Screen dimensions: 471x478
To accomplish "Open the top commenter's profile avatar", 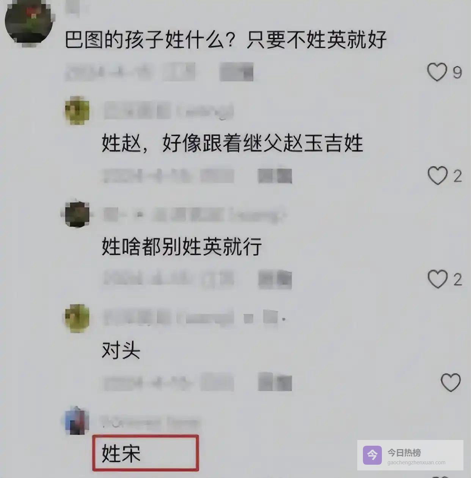I will [29, 23].
